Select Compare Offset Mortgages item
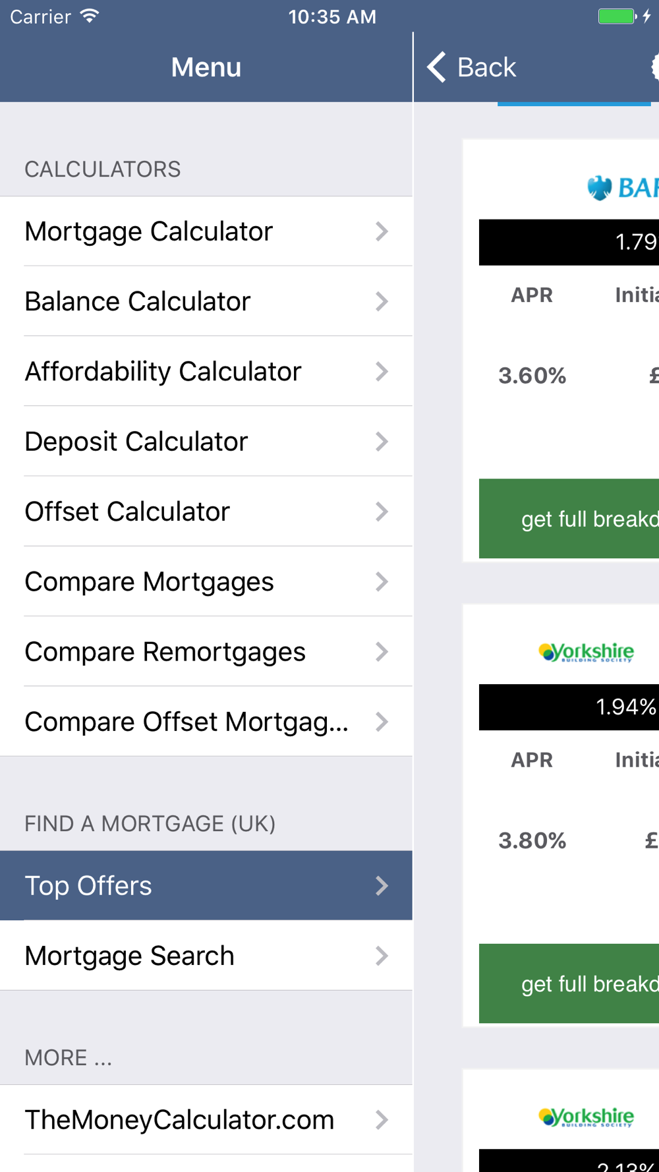 (206, 722)
